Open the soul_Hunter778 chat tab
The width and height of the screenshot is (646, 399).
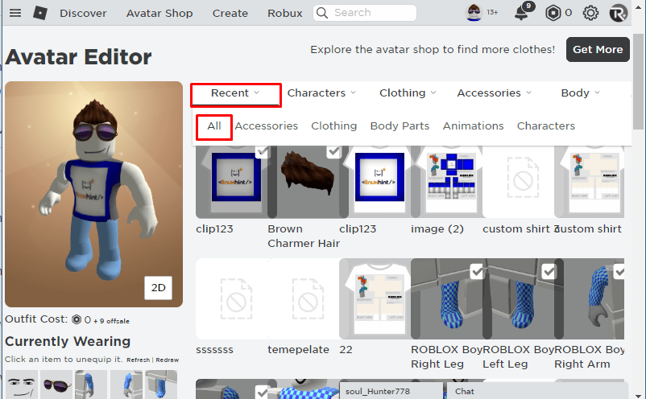point(391,391)
